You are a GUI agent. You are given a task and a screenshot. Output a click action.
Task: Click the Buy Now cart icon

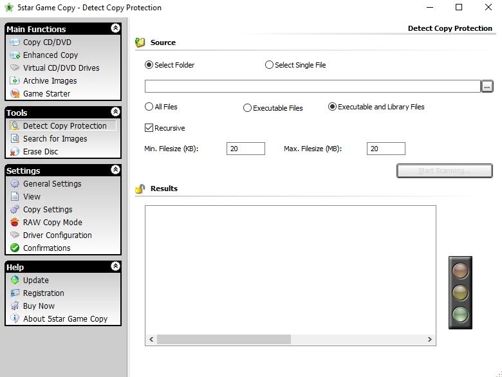[15, 306]
